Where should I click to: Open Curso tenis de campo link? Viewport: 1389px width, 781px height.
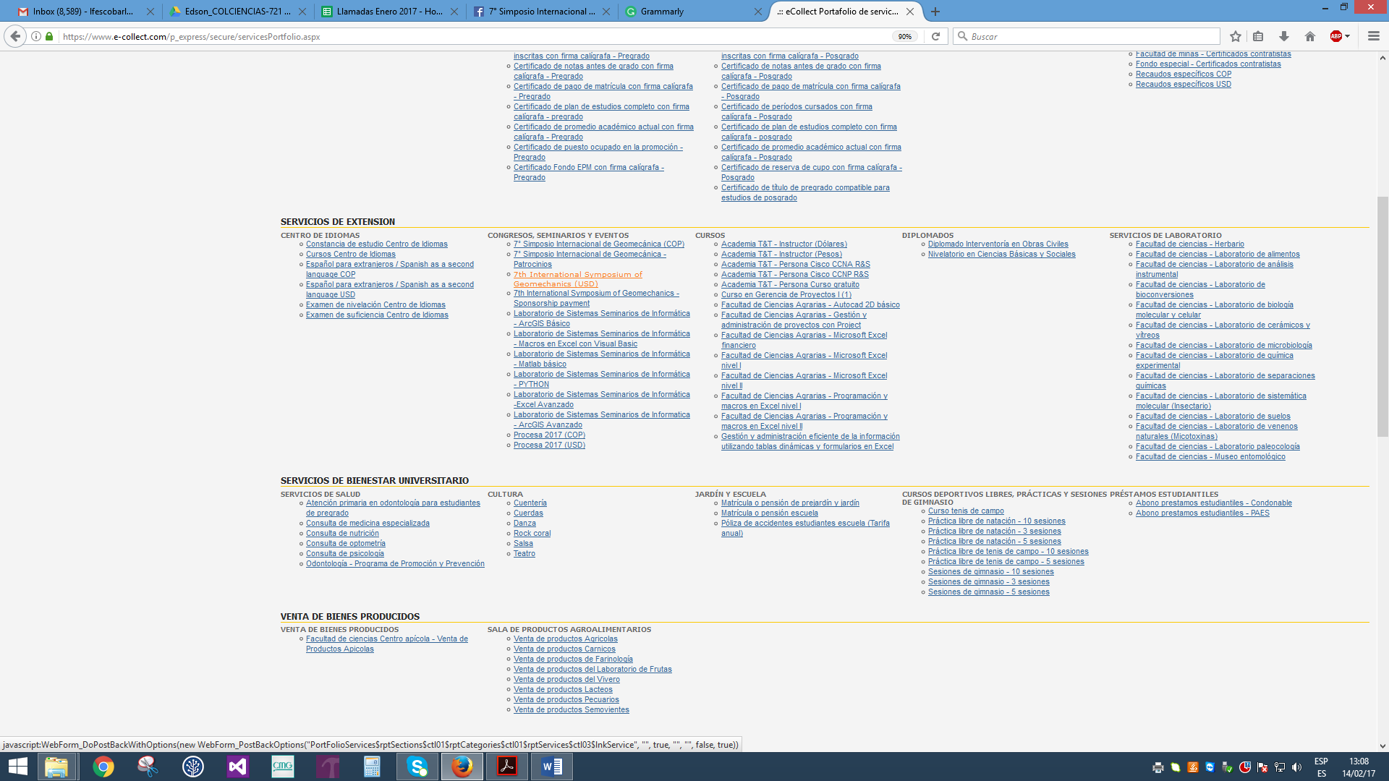(966, 511)
